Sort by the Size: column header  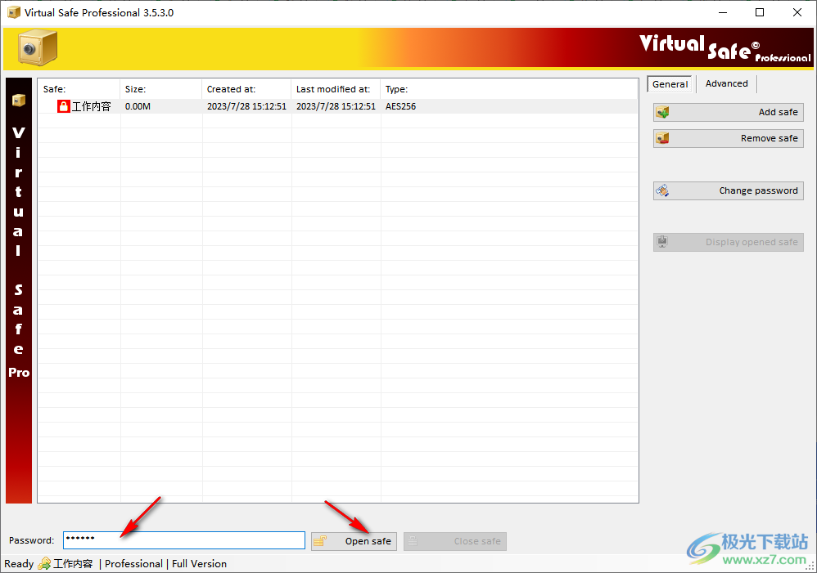point(161,89)
